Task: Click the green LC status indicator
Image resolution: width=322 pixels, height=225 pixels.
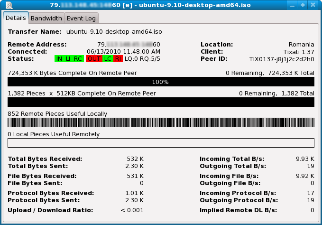Action: pyautogui.click(x=108, y=59)
